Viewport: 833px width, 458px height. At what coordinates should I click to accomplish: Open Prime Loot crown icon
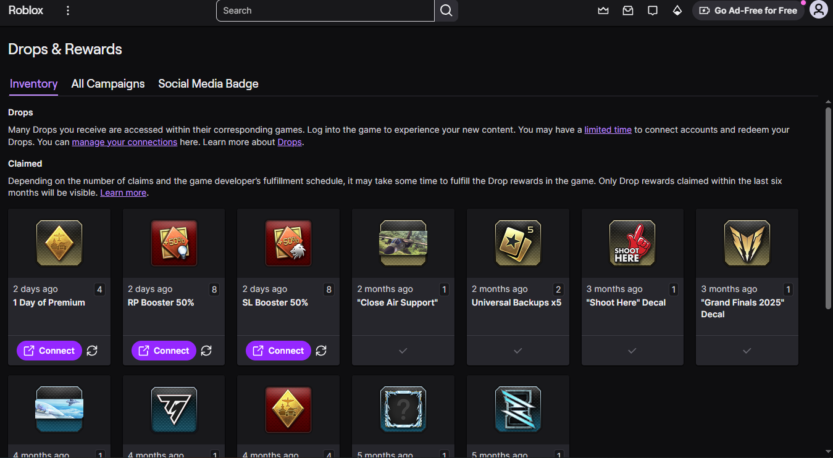pyautogui.click(x=603, y=10)
